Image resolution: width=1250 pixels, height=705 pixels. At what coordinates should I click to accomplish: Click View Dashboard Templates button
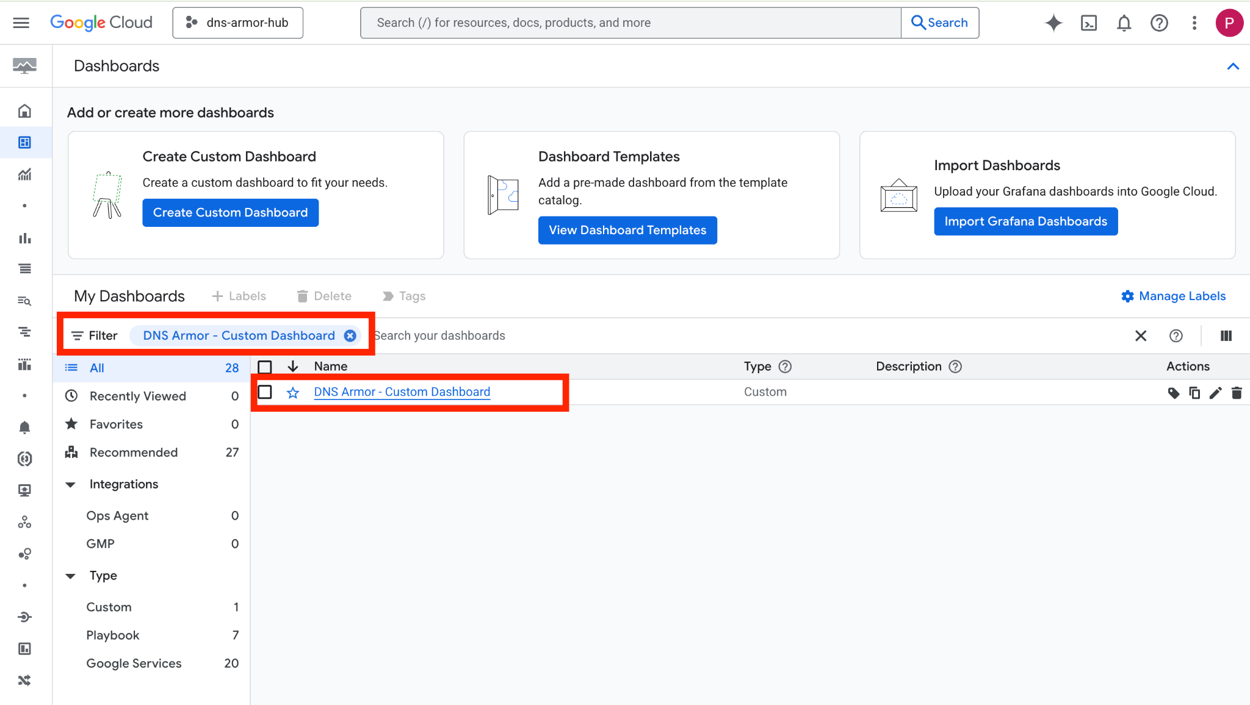click(x=627, y=230)
